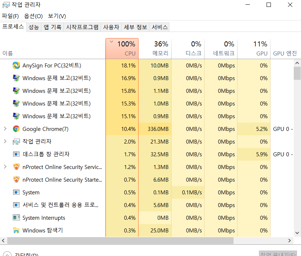The height and width of the screenshot is (256, 301).
Task: Click the AnySign For PC process icon
Action: 16,65
